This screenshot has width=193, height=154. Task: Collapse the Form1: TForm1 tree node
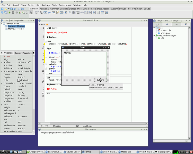click(2, 24)
